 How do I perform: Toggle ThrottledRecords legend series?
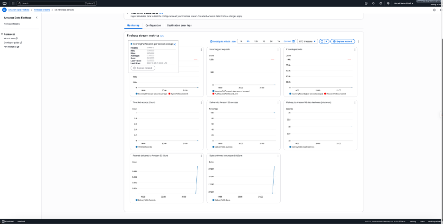tap(144, 147)
